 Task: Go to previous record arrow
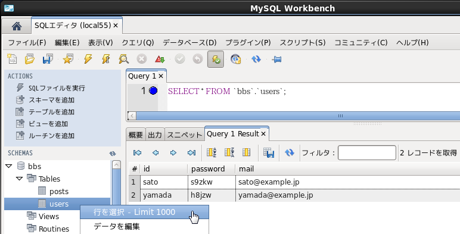click(x=156, y=152)
